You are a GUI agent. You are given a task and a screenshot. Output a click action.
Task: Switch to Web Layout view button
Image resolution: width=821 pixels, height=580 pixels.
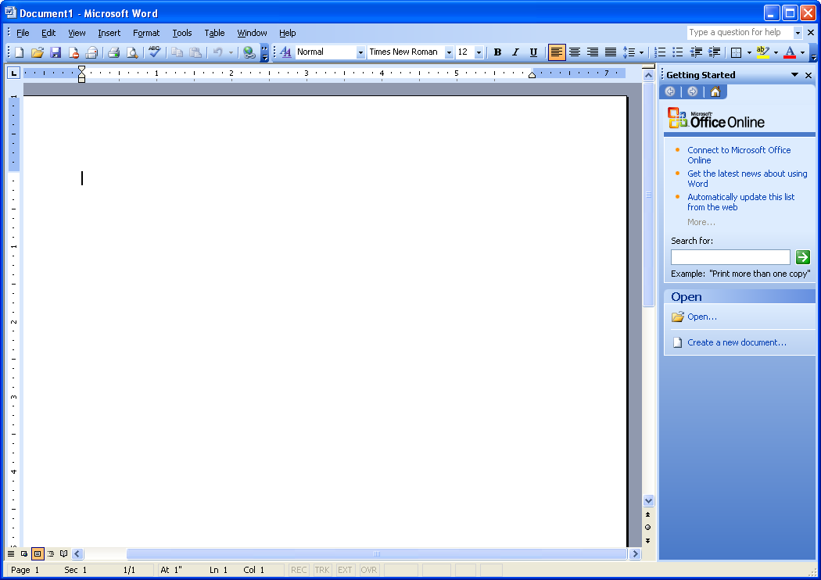24,553
